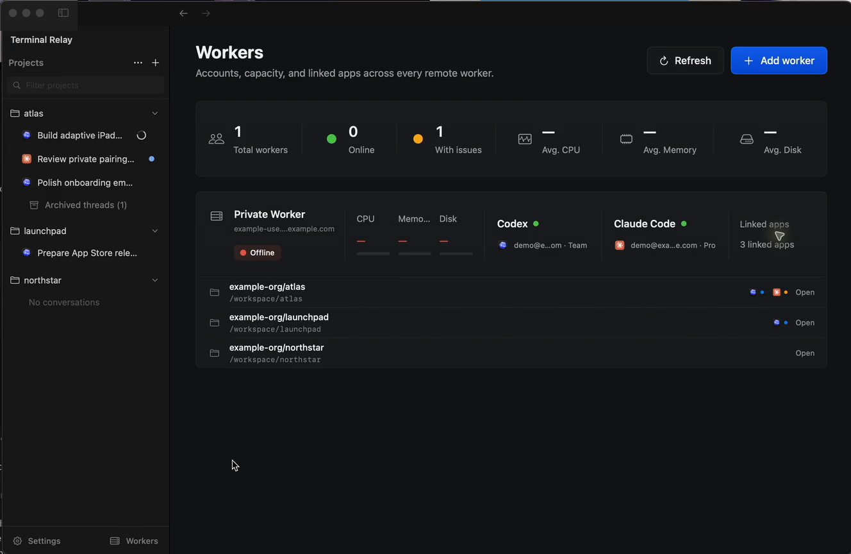
Task: Click the Add worker button
Action: pyautogui.click(x=779, y=60)
